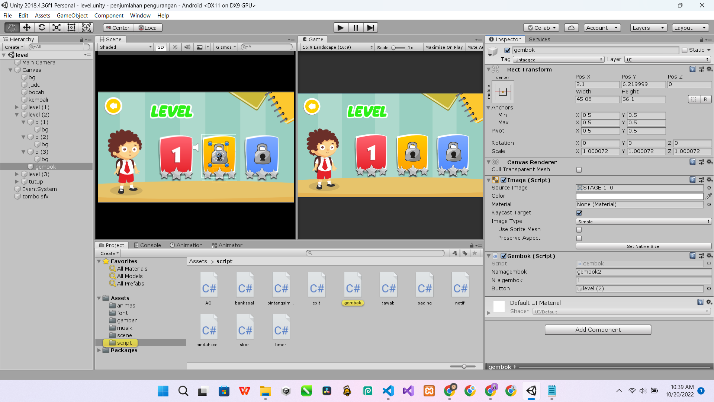Open the Layers dropdown
Screen dimensions: 714x402
tap(648, 28)
